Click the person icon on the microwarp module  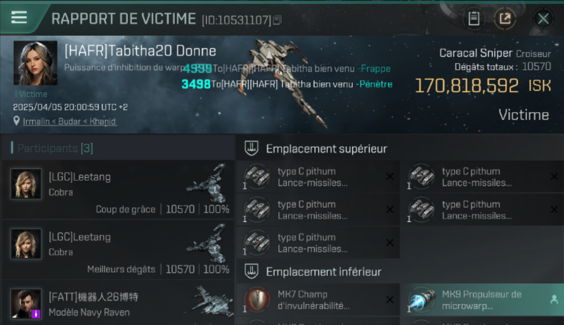point(554,299)
